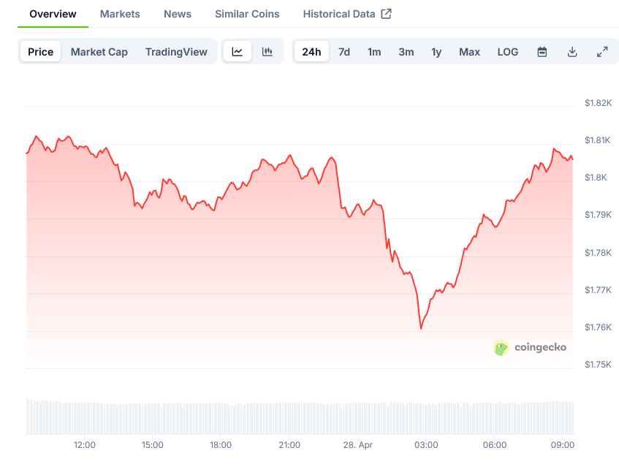Select the Price chart mode
This screenshot has height=464, width=619.
point(41,52)
